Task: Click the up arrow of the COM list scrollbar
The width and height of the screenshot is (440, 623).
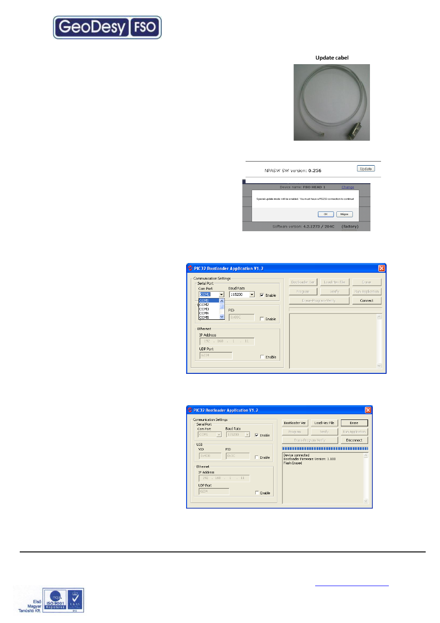Action: 222,301
